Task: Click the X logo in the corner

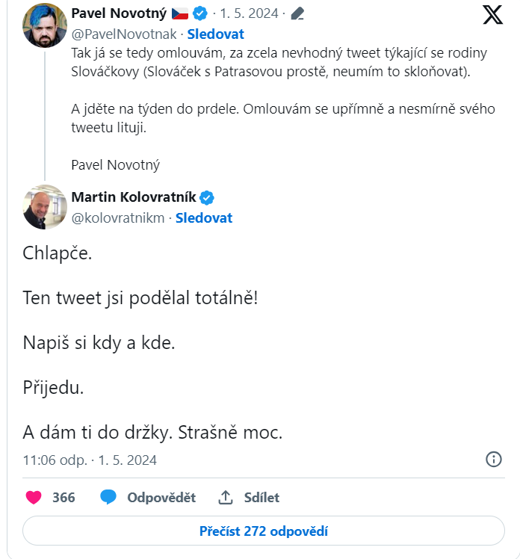Action: coord(492,14)
